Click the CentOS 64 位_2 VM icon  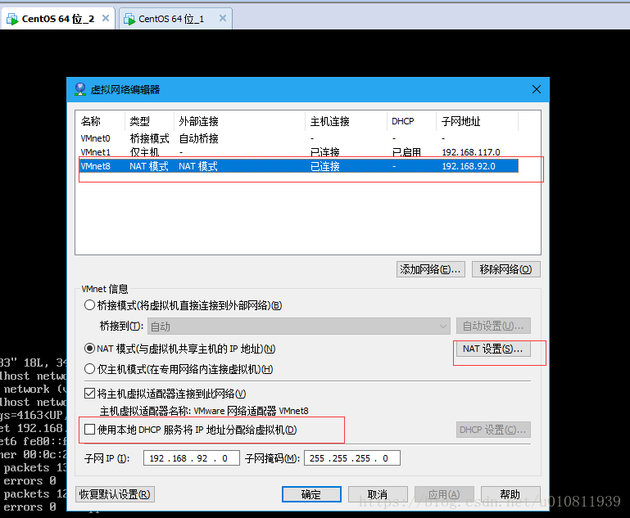[x=12, y=19]
